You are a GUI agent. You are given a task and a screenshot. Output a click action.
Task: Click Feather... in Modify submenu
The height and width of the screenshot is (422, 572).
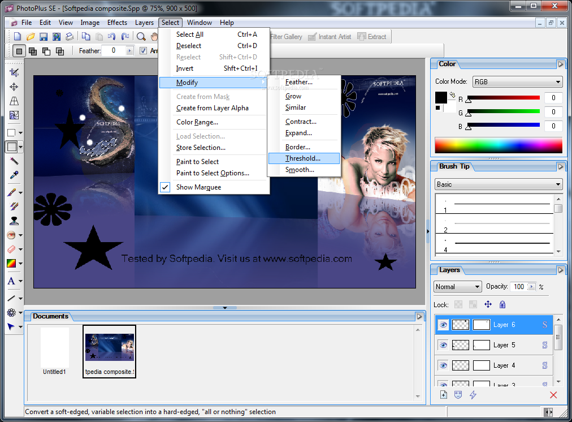point(304,82)
